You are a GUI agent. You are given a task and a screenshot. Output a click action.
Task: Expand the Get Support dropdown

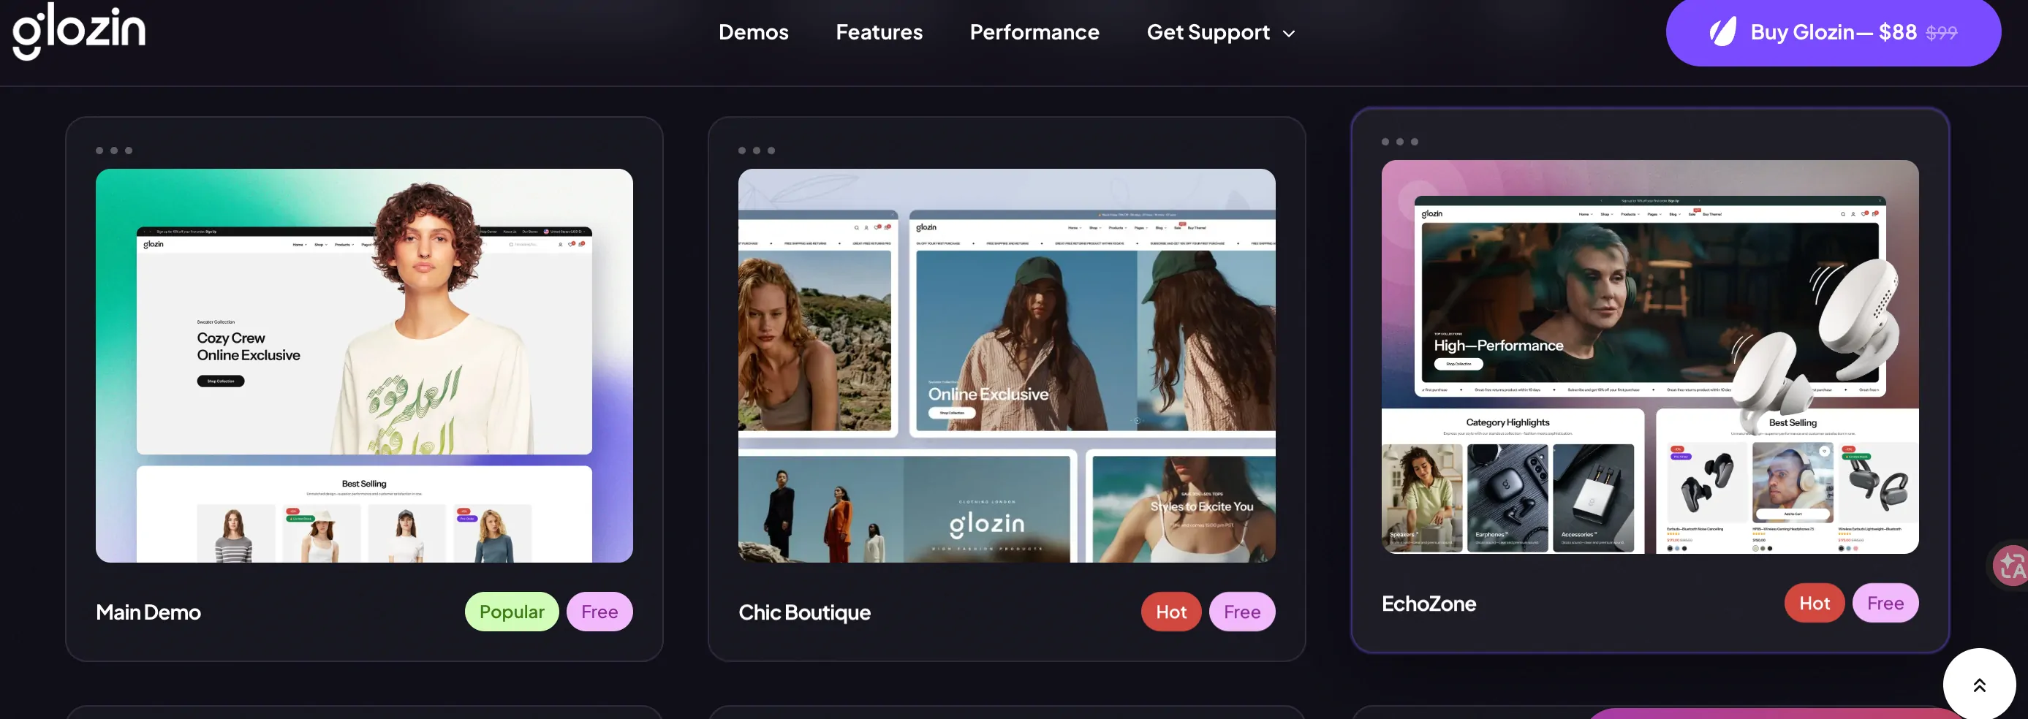[x=1220, y=32]
